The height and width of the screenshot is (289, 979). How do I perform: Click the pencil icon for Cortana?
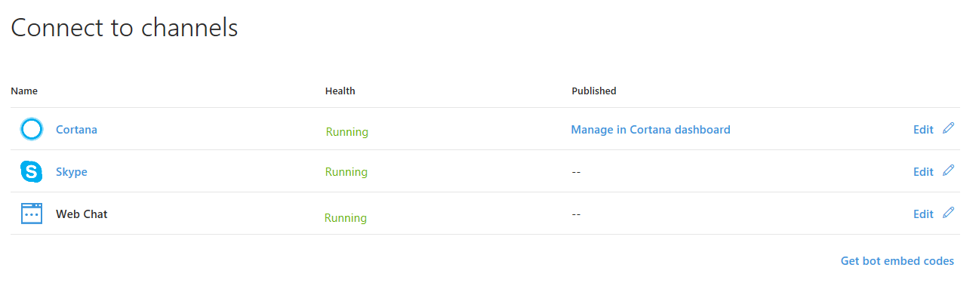[949, 128]
